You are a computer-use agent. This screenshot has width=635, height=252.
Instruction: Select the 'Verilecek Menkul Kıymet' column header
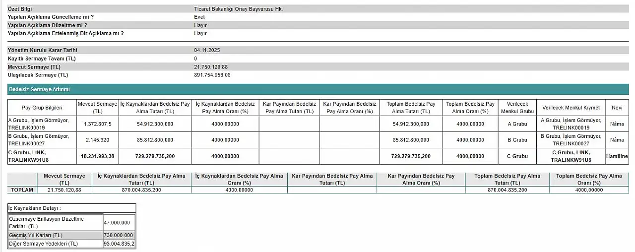click(x=571, y=108)
